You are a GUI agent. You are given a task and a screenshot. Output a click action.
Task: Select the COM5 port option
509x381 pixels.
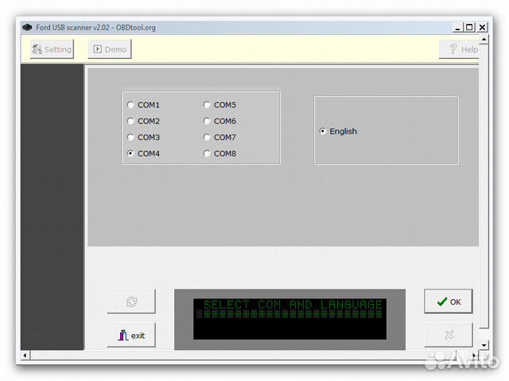220,105
